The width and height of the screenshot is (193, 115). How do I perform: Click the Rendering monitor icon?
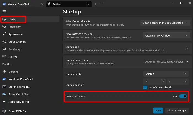(4, 49)
